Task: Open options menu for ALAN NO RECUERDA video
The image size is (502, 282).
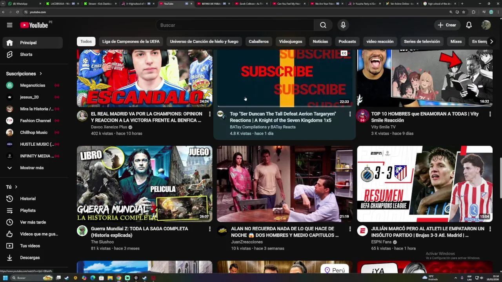Action: (x=350, y=229)
